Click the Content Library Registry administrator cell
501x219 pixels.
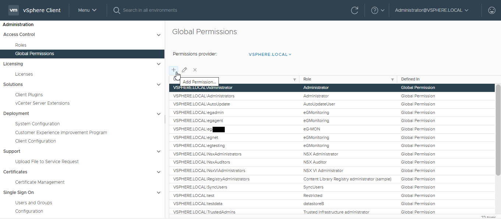click(x=347, y=179)
